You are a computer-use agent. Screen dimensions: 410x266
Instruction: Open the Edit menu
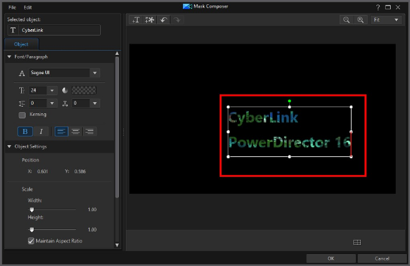point(28,7)
